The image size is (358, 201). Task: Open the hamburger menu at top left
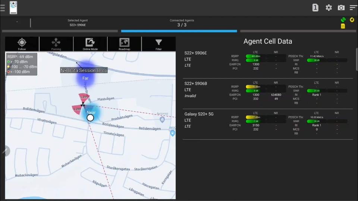tap(3, 7)
